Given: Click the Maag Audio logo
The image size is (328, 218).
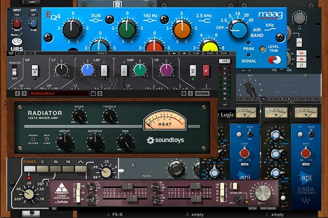Looking at the screenshot, I should [271, 15].
